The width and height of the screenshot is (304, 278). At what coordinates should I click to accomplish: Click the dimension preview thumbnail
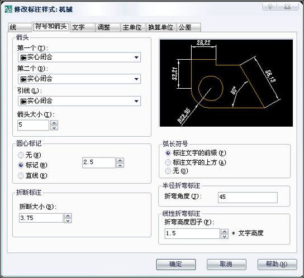point(226,83)
